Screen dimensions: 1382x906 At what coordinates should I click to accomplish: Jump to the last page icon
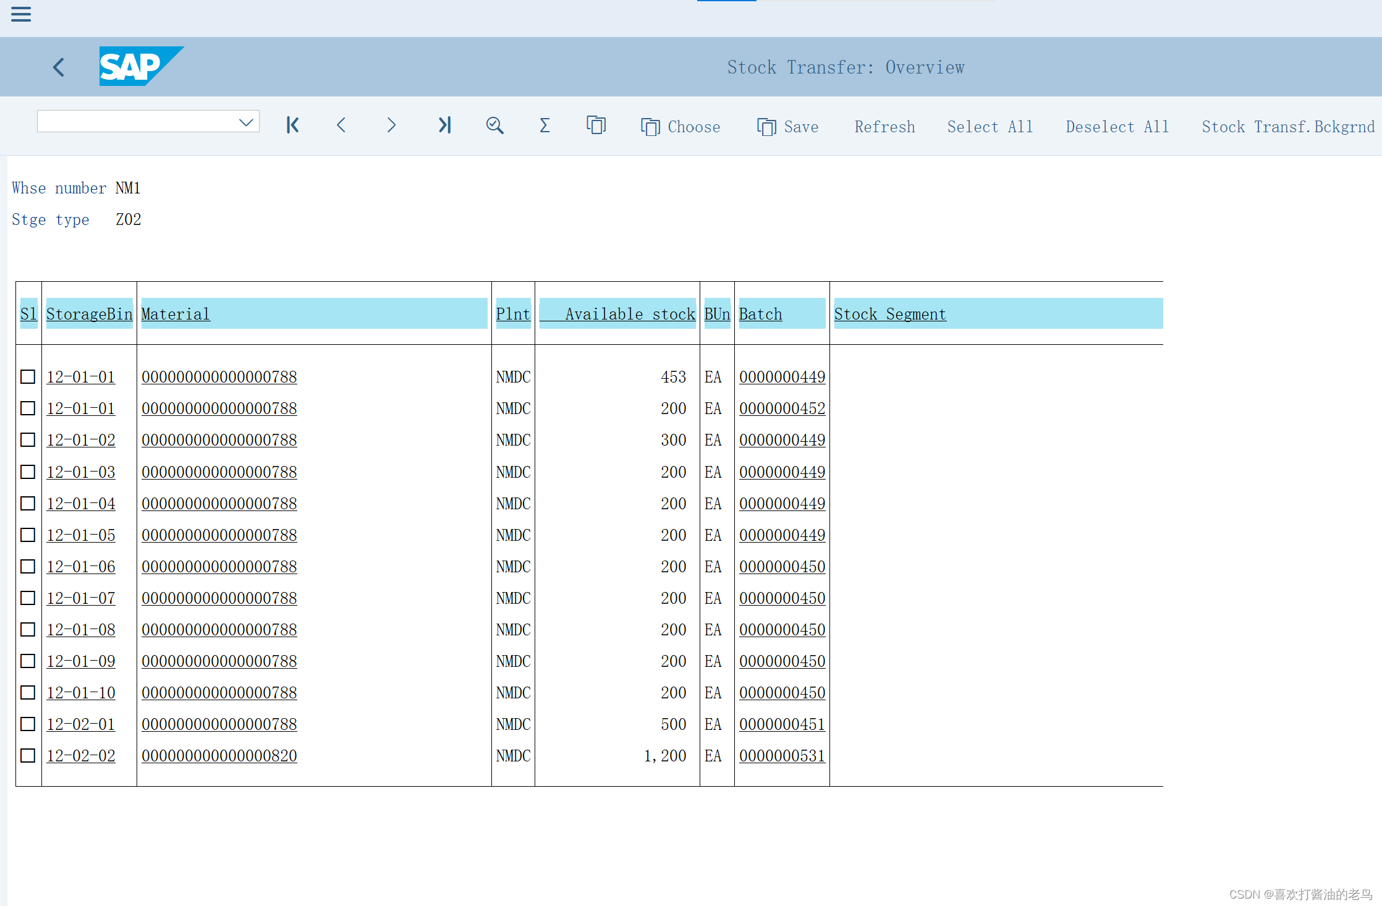click(444, 125)
